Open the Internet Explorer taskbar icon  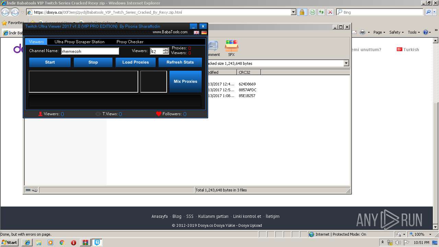27,243
